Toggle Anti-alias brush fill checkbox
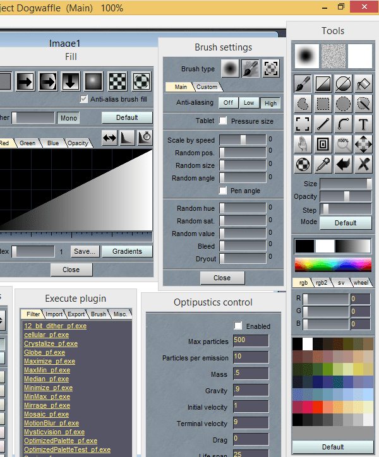379x457 pixels. (83, 99)
